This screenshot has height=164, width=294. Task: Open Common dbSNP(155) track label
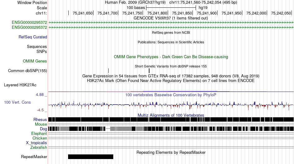[x=28, y=71]
